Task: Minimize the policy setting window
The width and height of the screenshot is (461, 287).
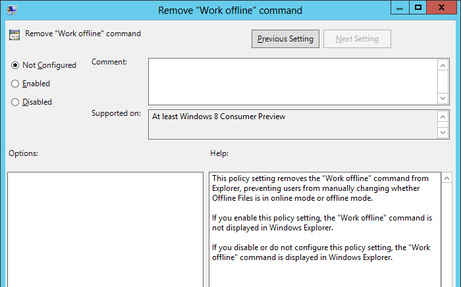Action: click(x=400, y=8)
